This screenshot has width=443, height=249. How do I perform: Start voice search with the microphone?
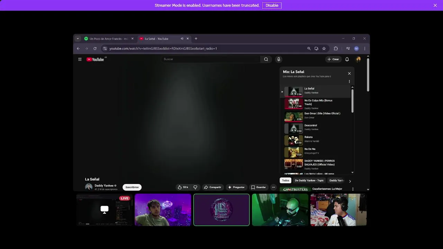tap(279, 59)
